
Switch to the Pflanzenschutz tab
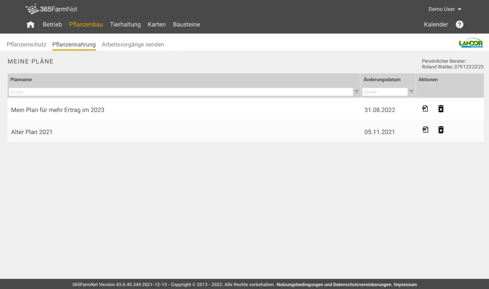(26, 45)
